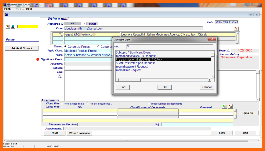The height and width of the screenshot is (151, 265).
Task: Click the add attachment icon with green plus
Action: click(224, 107)
